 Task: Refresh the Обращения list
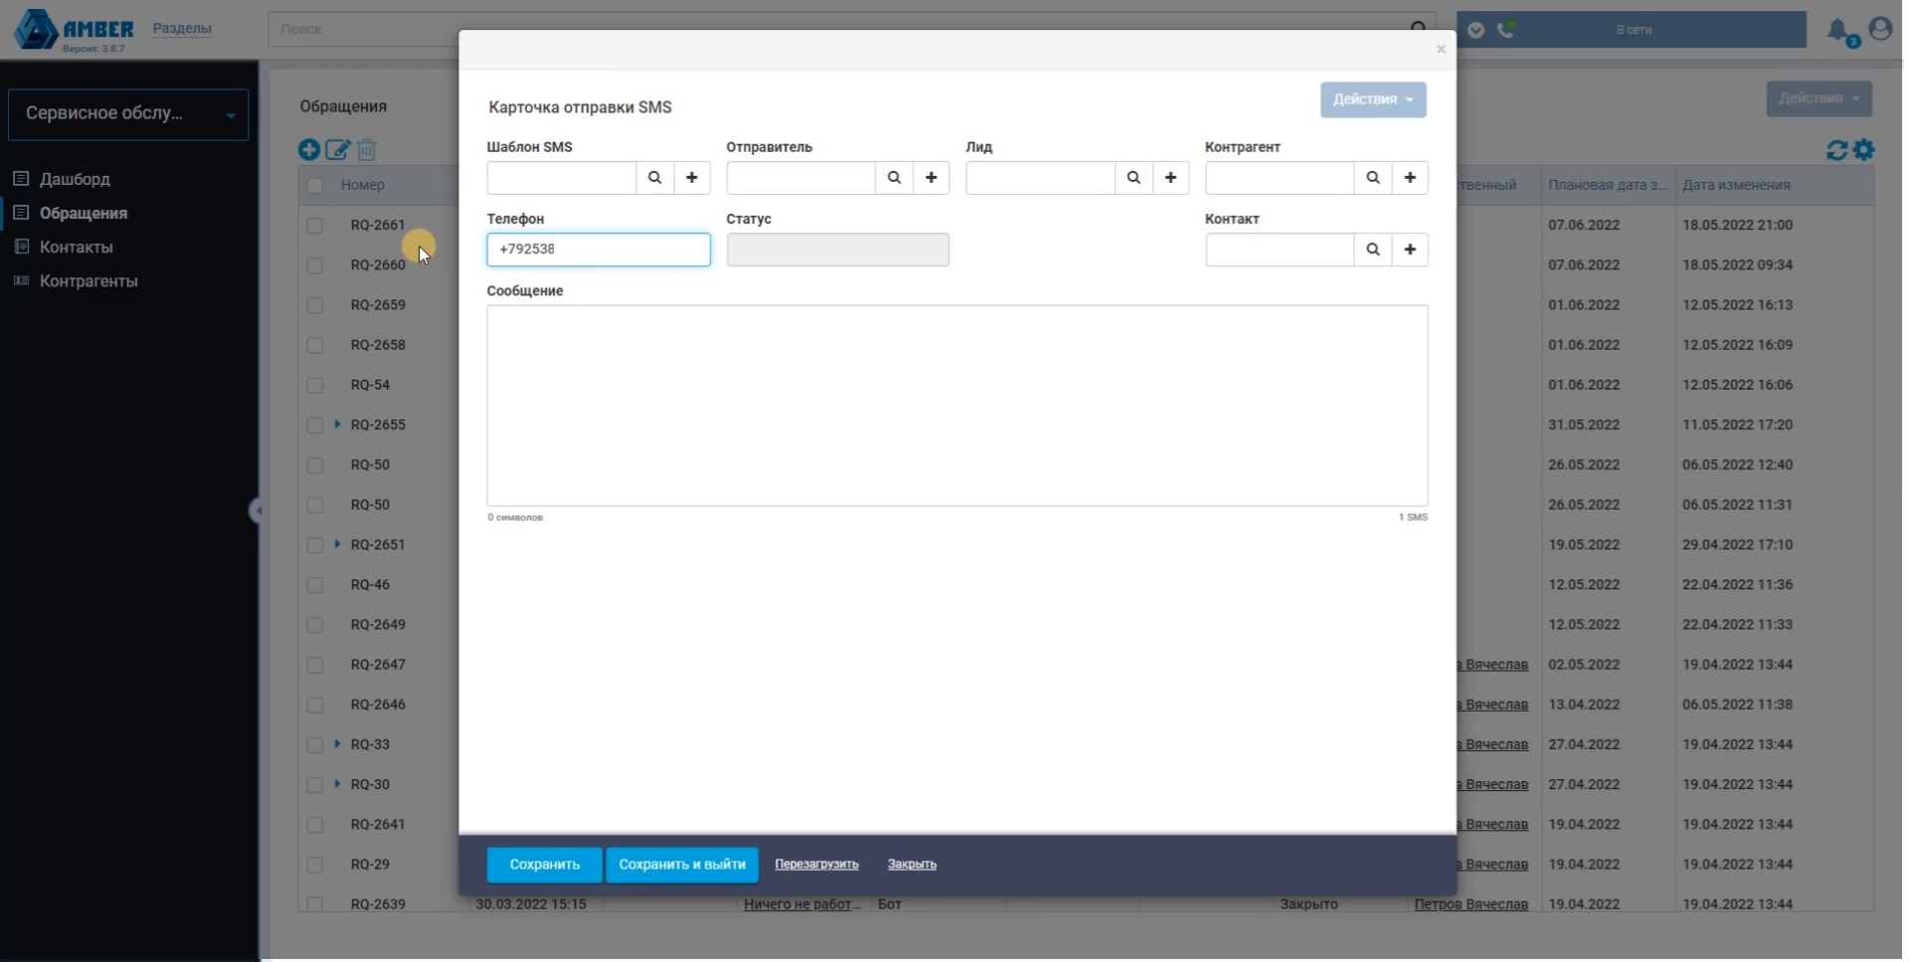point(1837,149)
